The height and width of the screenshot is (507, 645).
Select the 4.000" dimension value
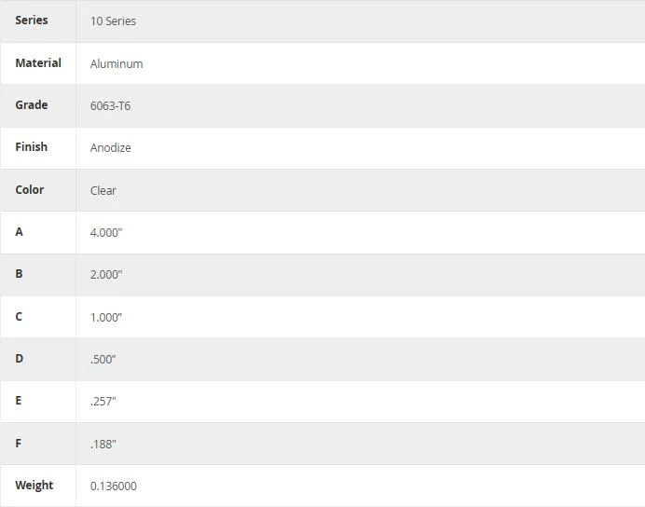pos(106,232)
